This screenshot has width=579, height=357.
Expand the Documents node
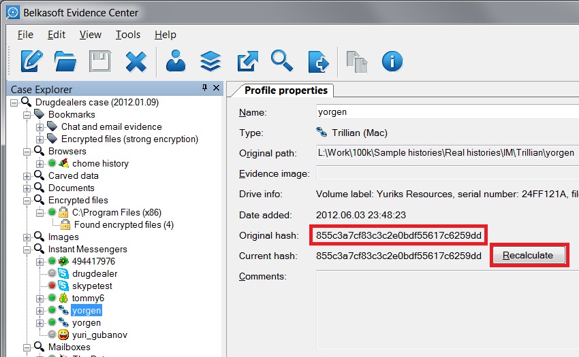coord(27,188)
